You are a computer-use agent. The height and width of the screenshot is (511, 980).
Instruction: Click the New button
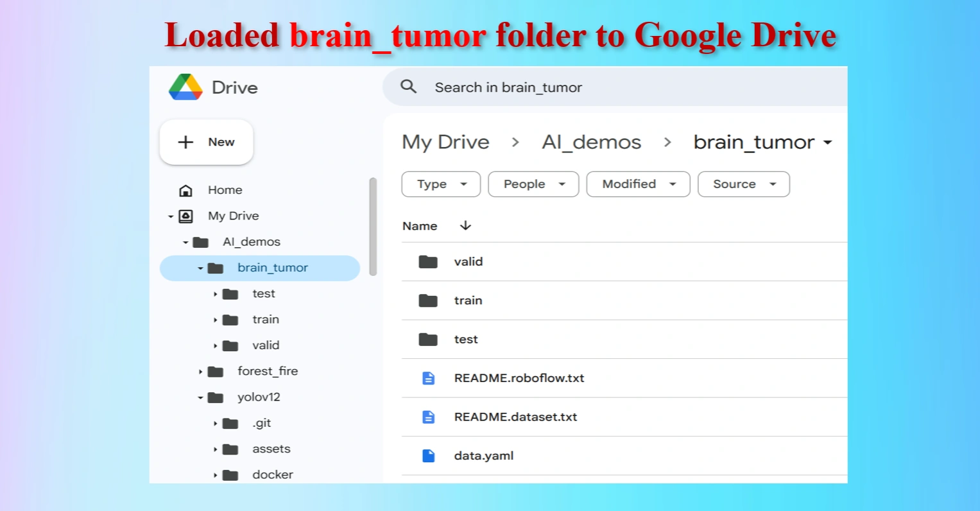click(207, 142)
